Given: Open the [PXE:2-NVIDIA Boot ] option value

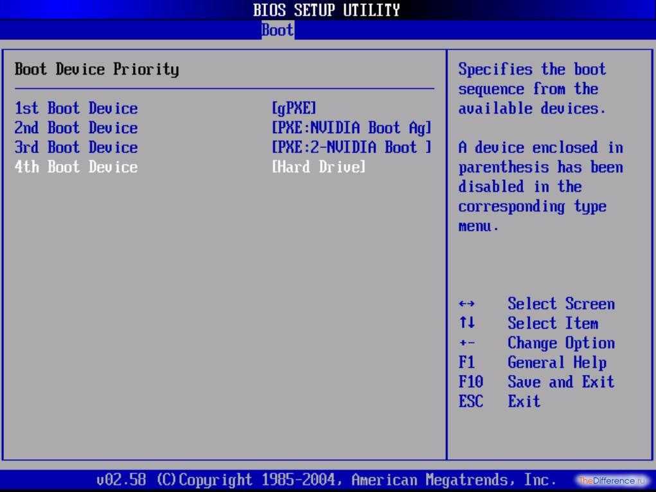Looking at the screenshot, I should [351, 147].
